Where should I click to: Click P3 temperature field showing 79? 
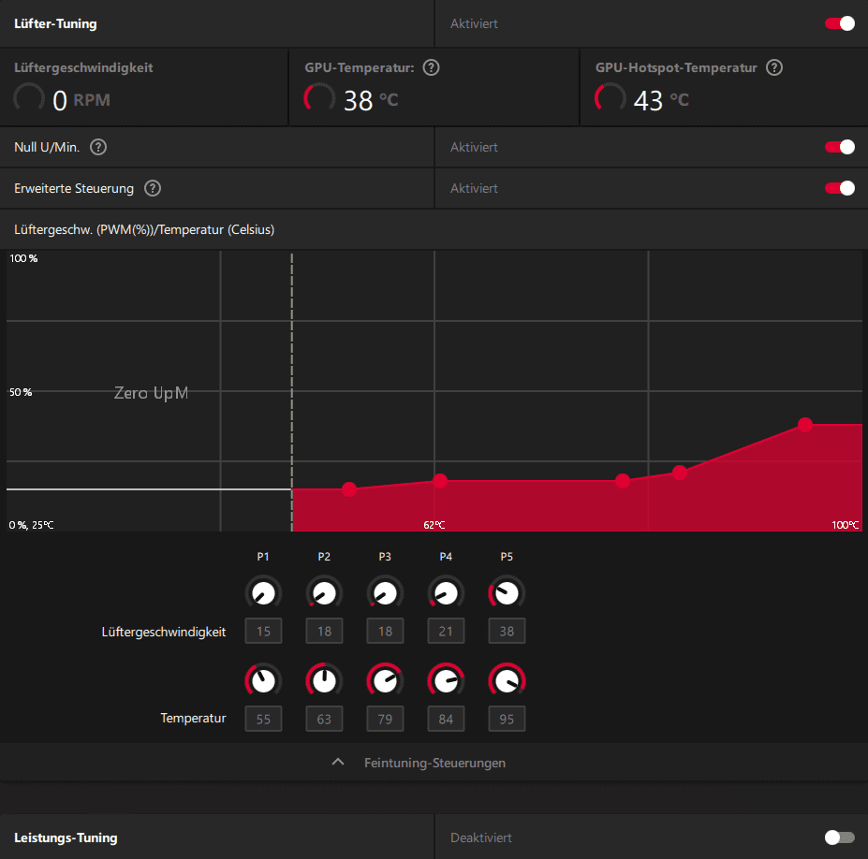coord(385,719)
